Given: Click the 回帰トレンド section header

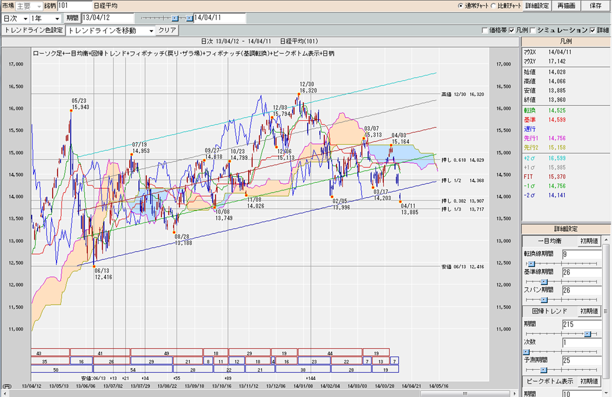Looking at the screenshot, I should point(550,311).
